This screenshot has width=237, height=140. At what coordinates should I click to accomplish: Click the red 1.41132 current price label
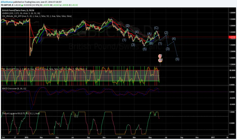point(232,37)
